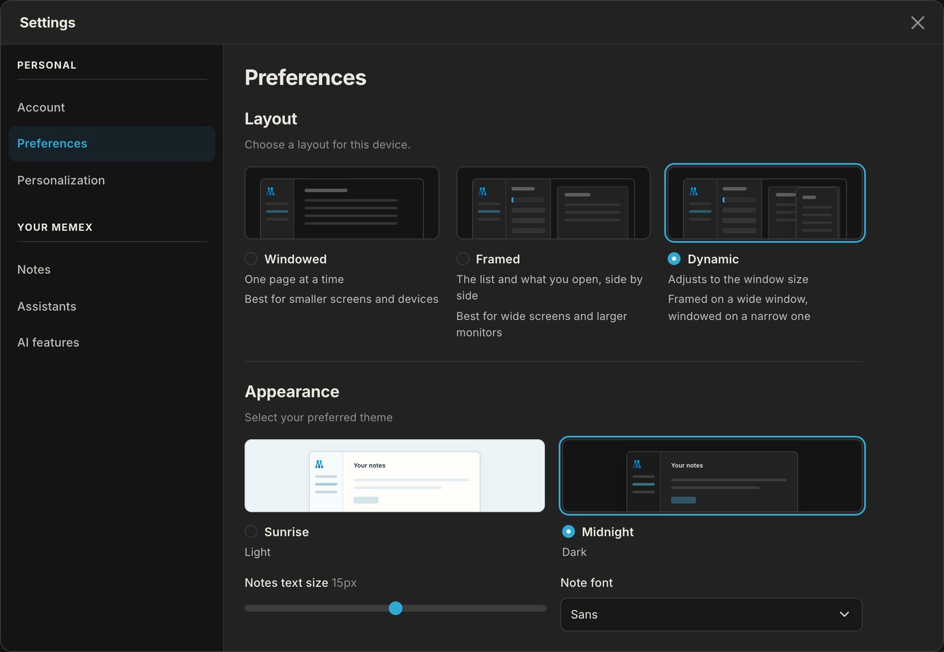Click 'Best for smaller screens and devices' text

(x=342, y=299)
